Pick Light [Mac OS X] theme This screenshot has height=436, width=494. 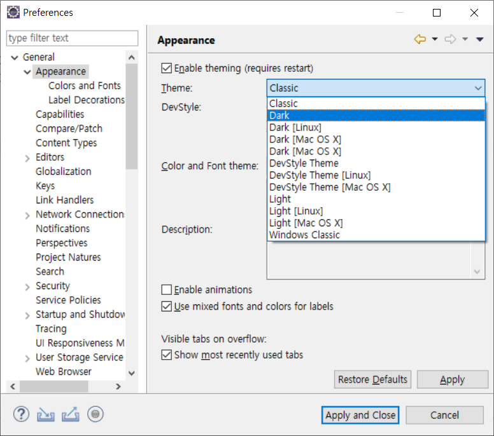tap(376, 223)
